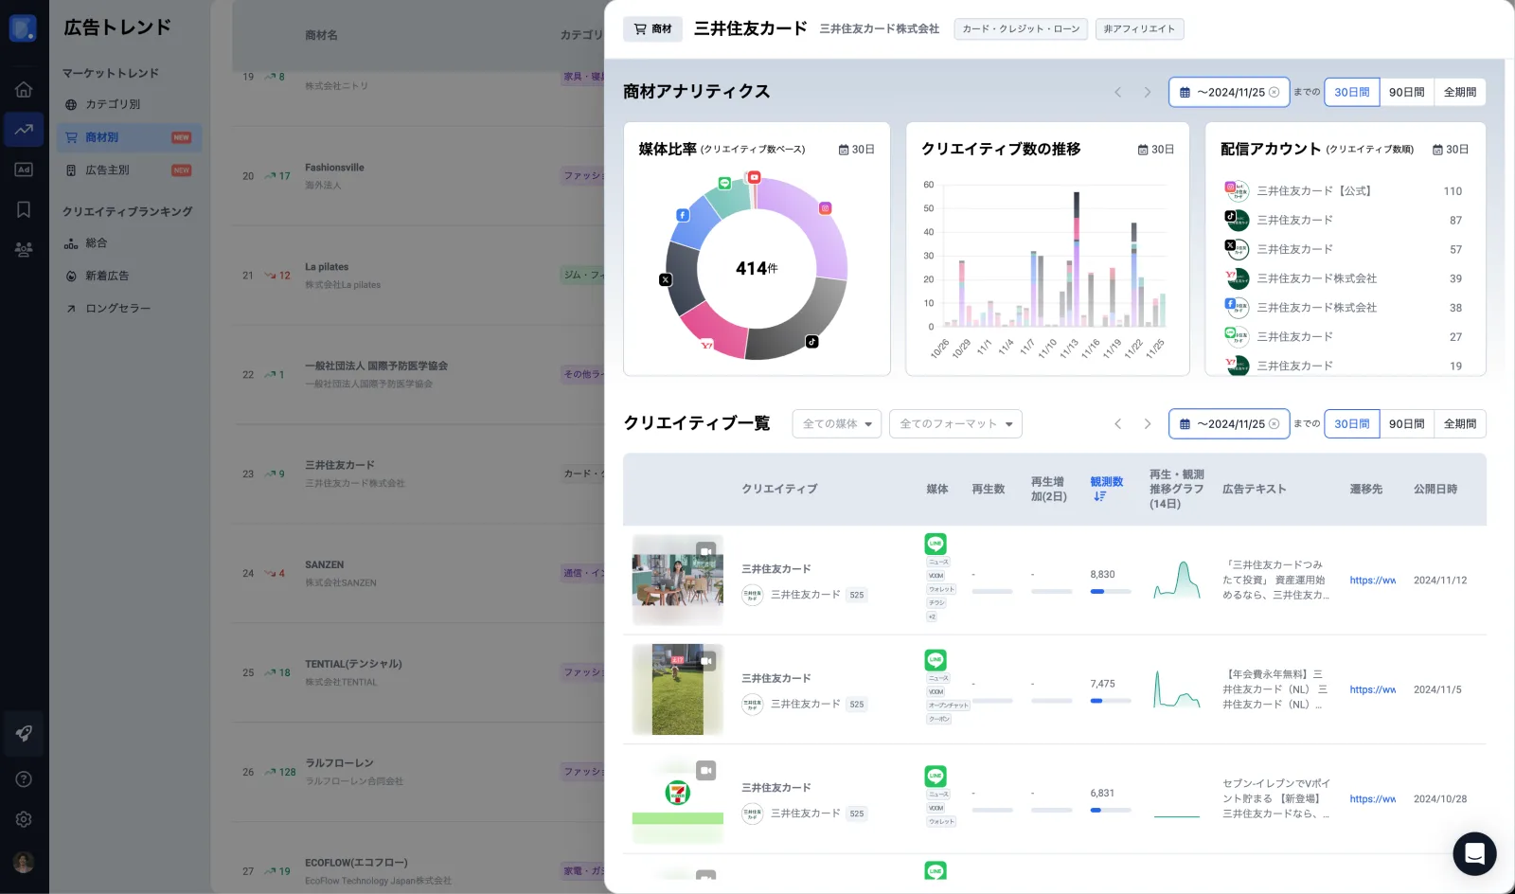
Task: Click the 観測数 bar for 8,830
Action: 1111,591
